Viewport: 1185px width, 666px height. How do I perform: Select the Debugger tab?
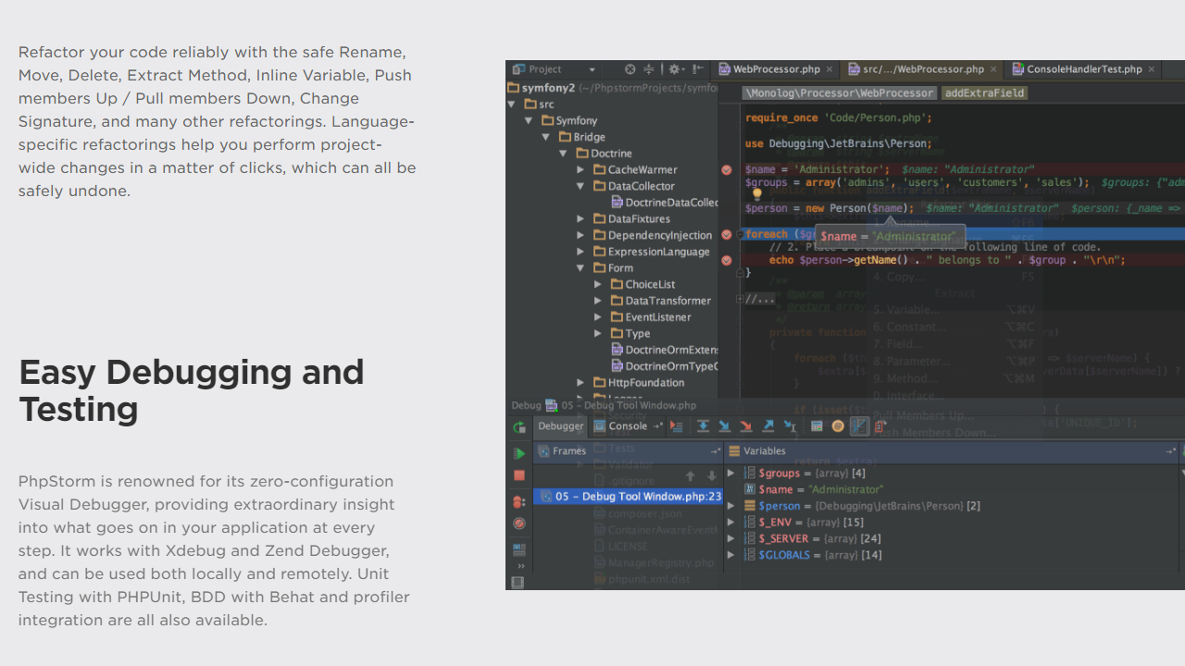561,426
